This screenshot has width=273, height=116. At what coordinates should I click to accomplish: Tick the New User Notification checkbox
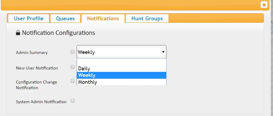73,67
